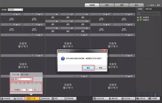
Task: Click the 窗口分割 toolbar button
Action: point(32,98)
